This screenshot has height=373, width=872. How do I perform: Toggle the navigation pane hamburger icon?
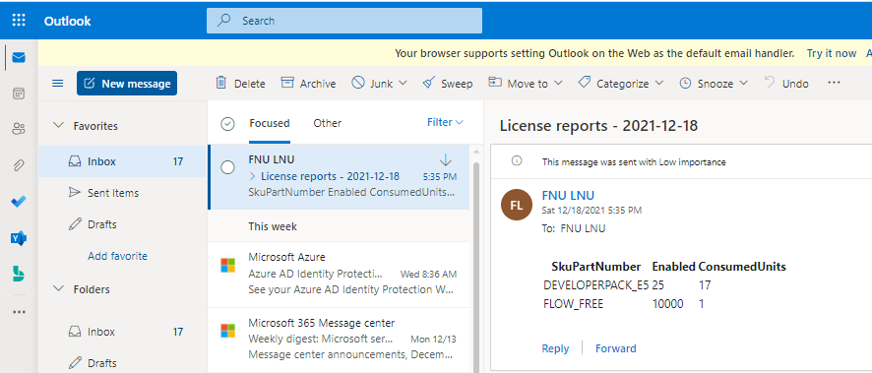click(58, 84)
